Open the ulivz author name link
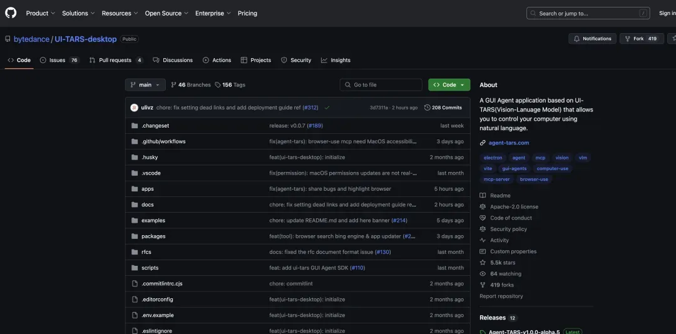Screen dimensions: 676x334 tap(148, 108)
